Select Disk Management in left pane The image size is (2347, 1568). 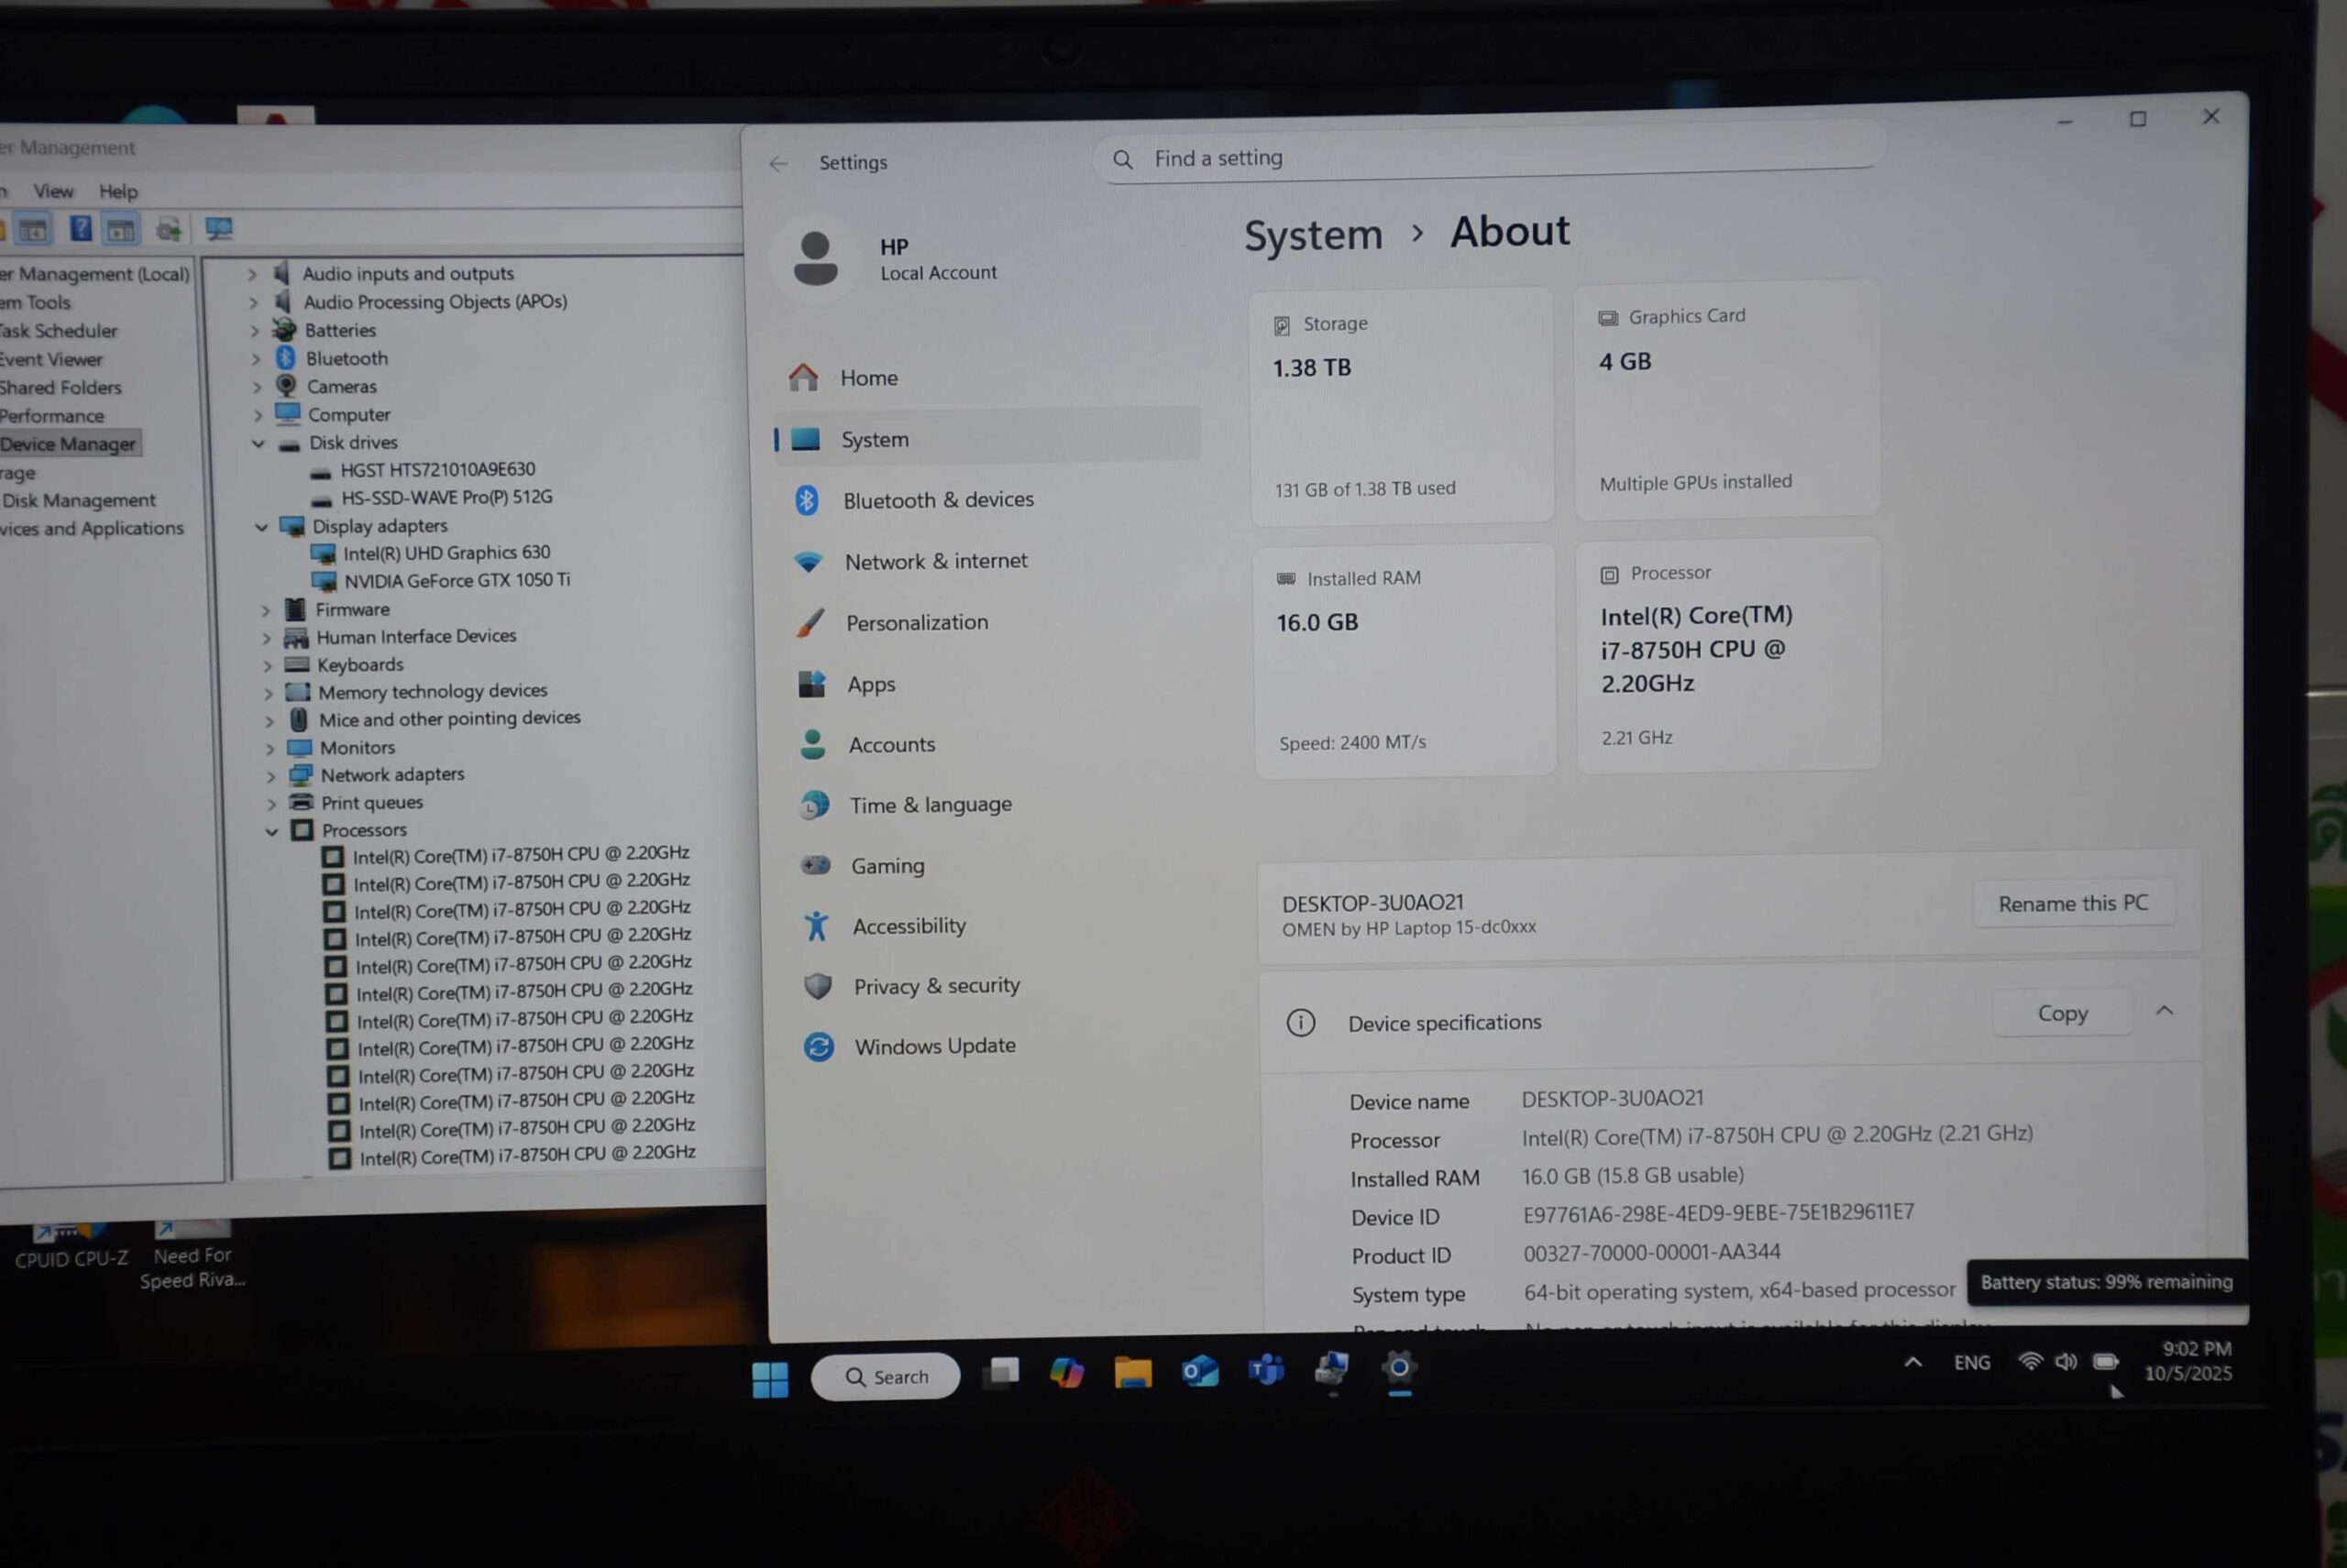click(78, 500)
